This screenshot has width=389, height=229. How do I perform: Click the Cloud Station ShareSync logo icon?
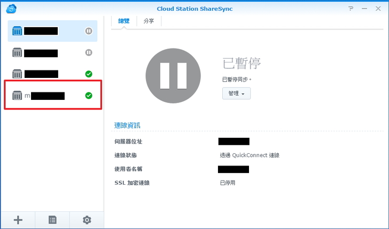point(11,9)
